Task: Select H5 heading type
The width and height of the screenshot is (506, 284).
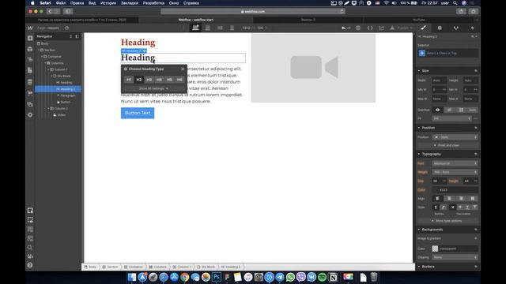Action: point(169,80)
